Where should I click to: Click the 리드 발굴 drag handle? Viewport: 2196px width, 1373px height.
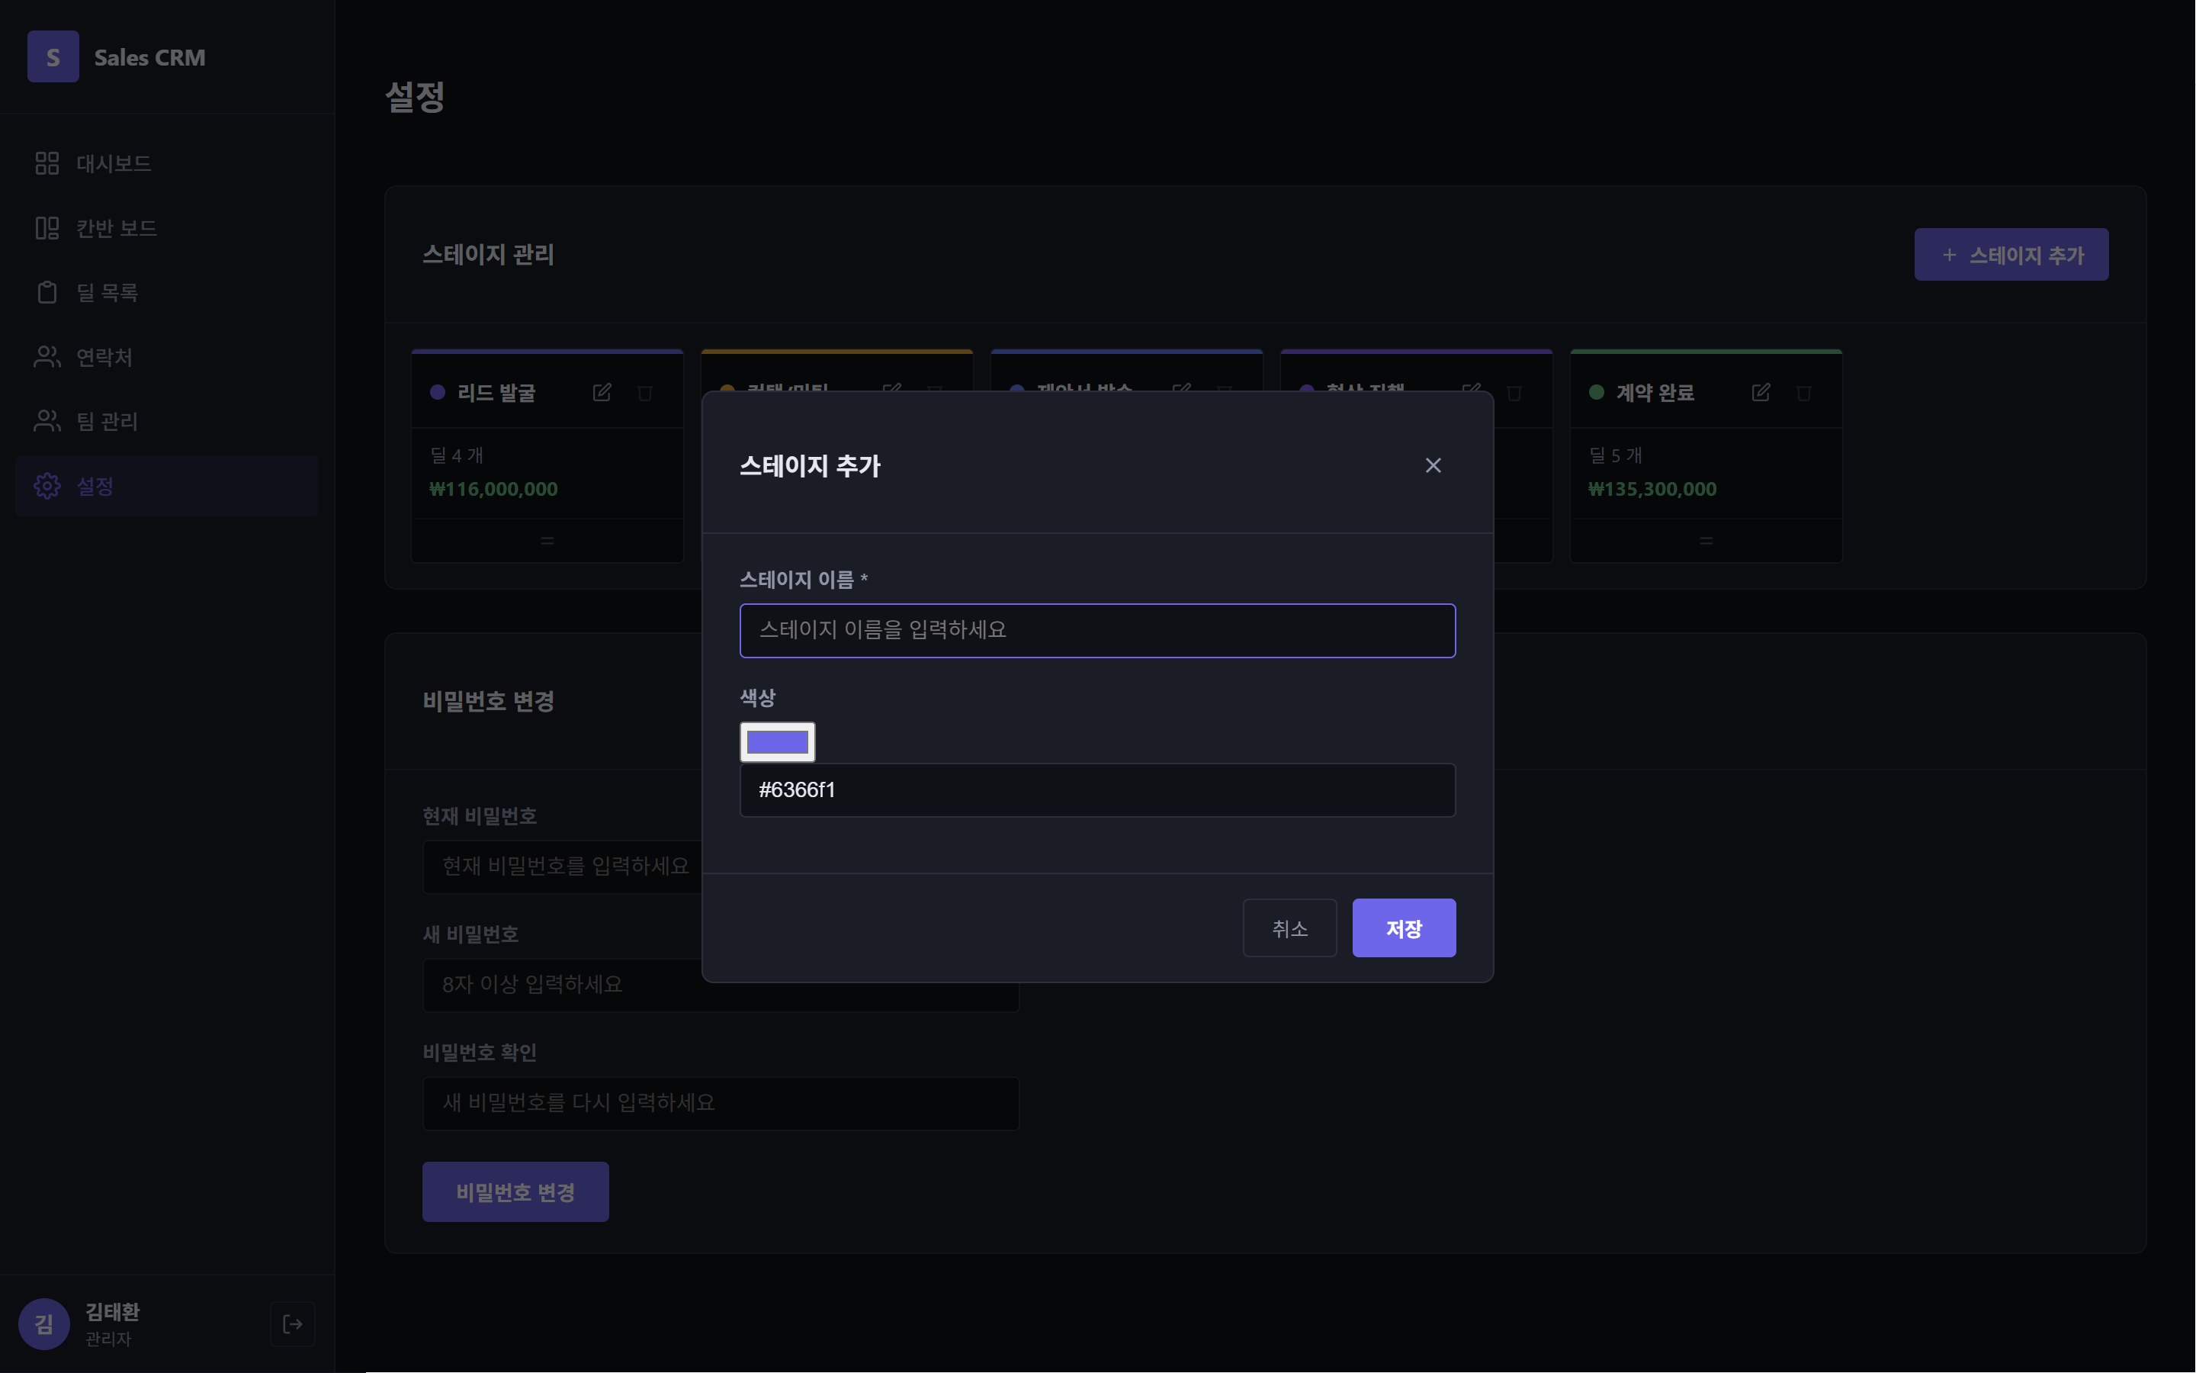point(547,540)
